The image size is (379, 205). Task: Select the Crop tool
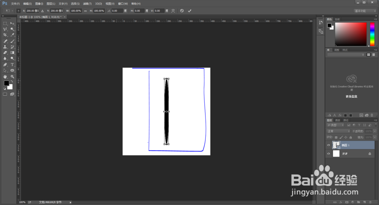(5, 35)
